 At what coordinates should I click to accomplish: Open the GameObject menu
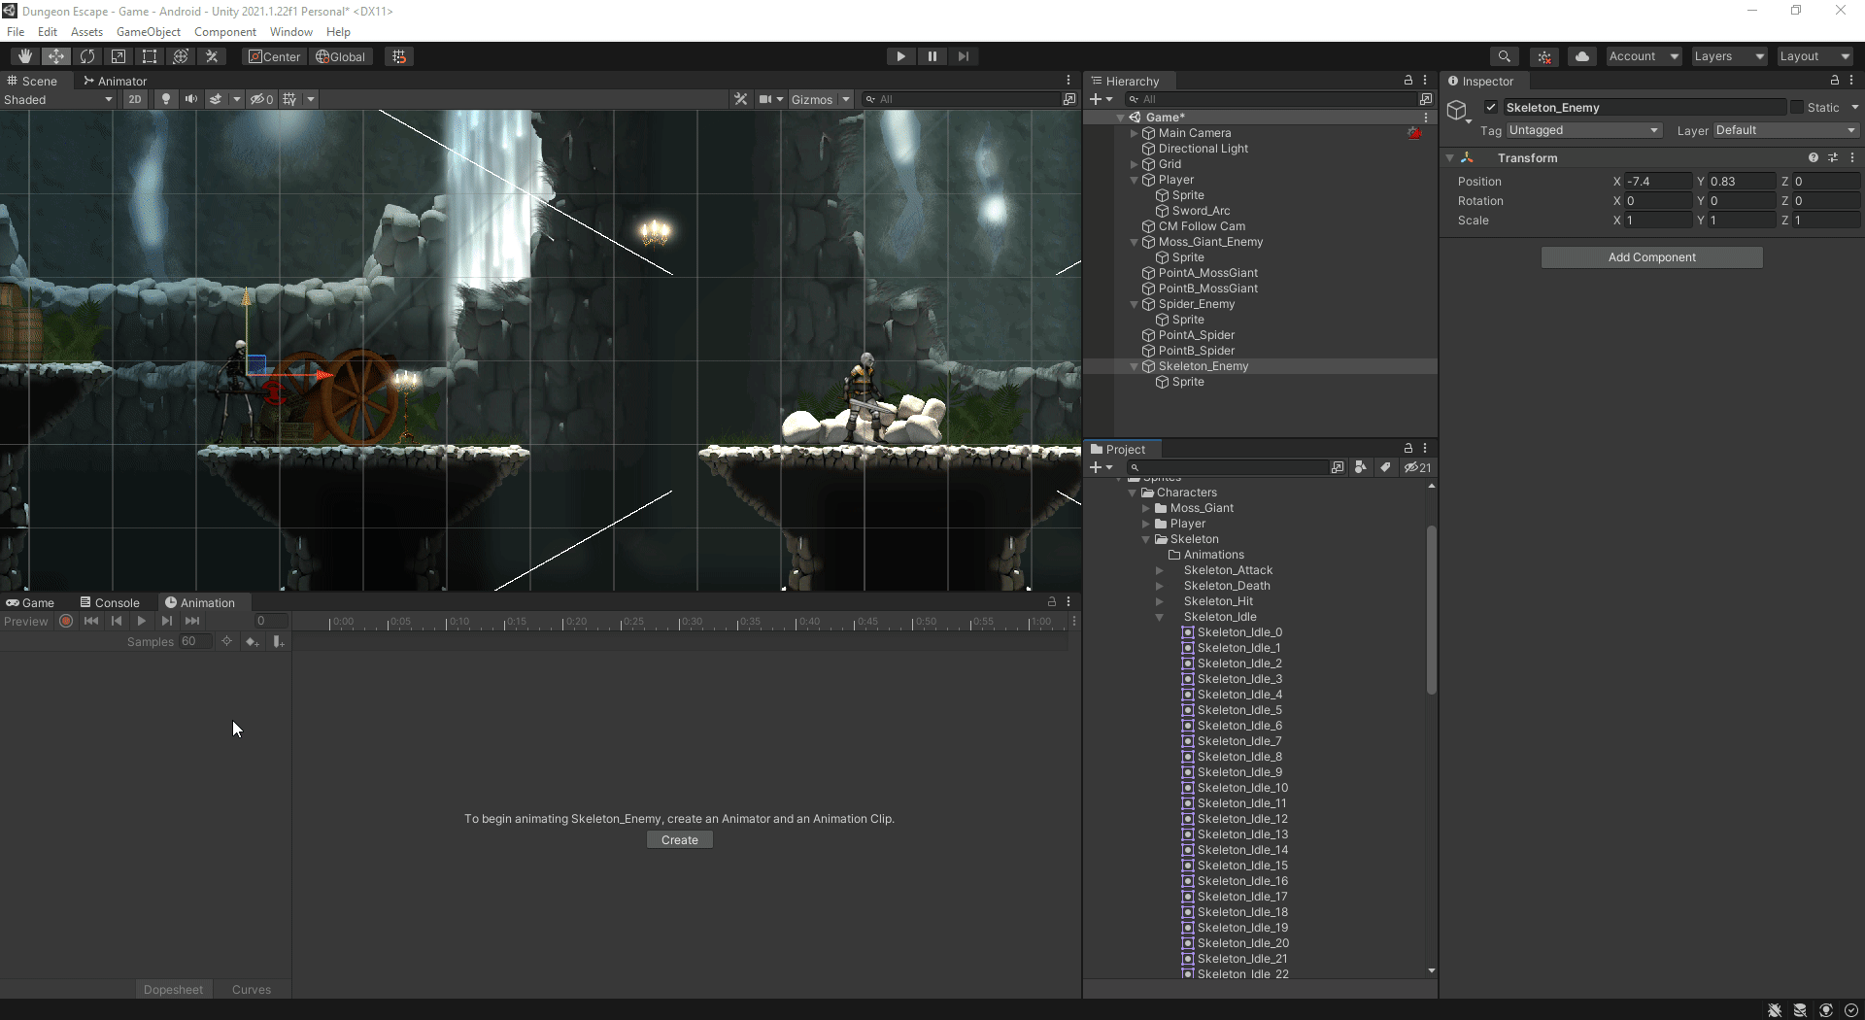(x=148, y=32)
